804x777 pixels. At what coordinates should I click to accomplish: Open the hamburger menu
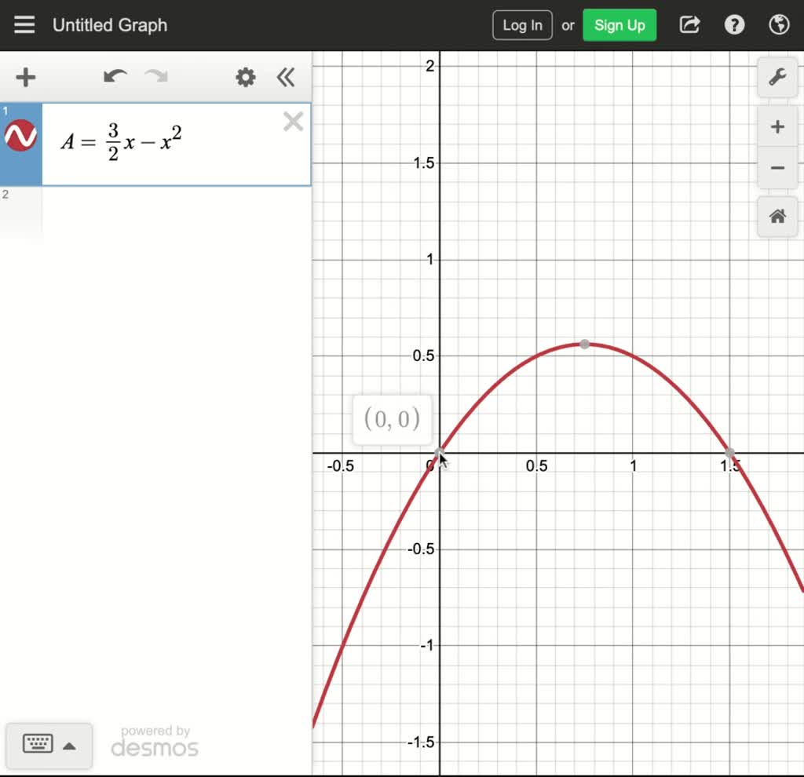pos(24,24)
